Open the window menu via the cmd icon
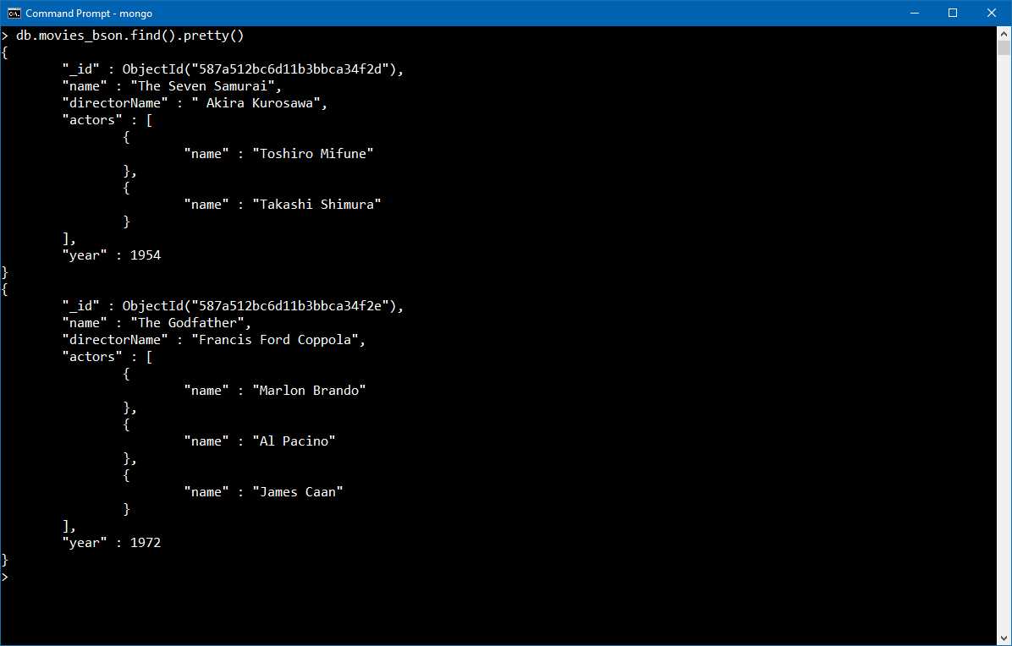Viewport: 1012px width, 646px height. click(x=12, y=13)
